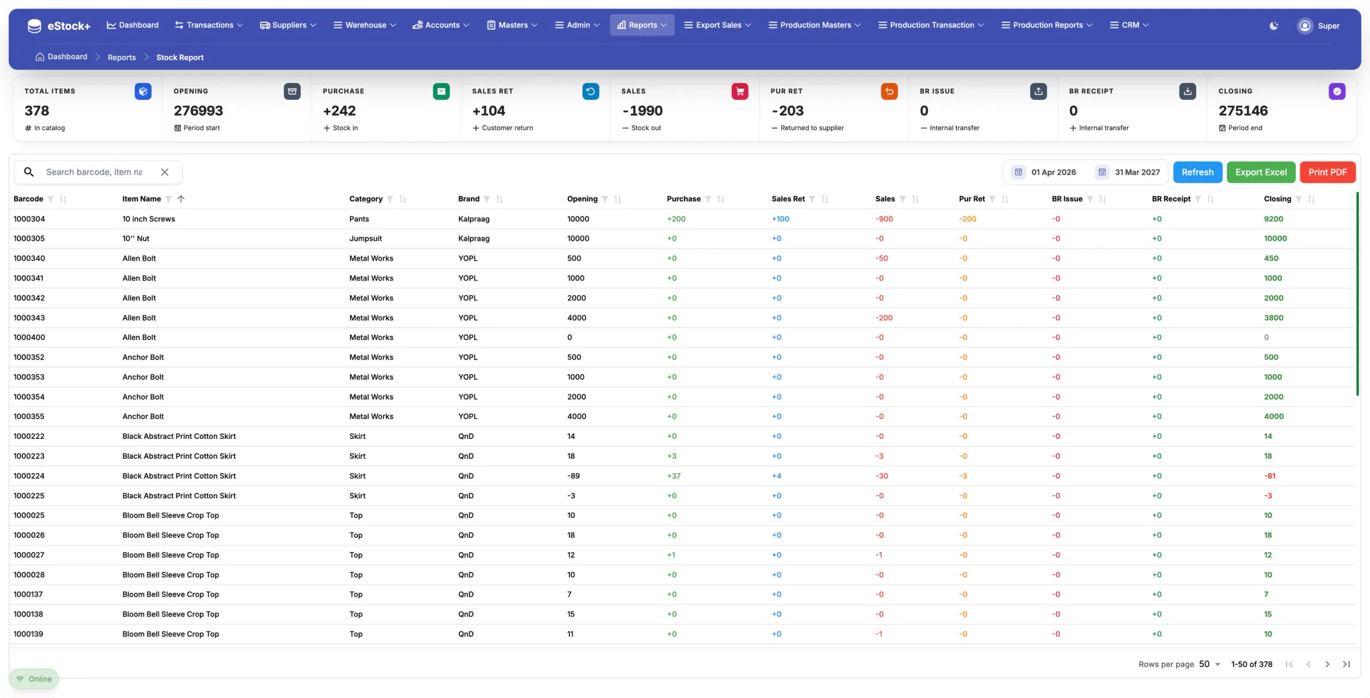Screen dimensions: 1370x698
Task: Expand the Transactions menu
Action: [209, 25]
